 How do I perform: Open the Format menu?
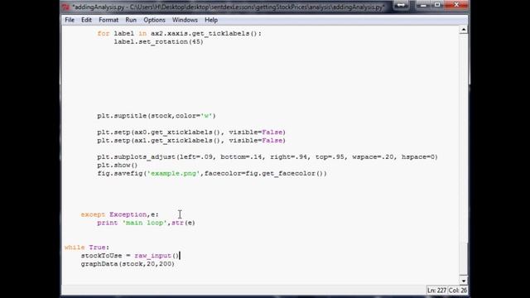(x=108, y=20)
